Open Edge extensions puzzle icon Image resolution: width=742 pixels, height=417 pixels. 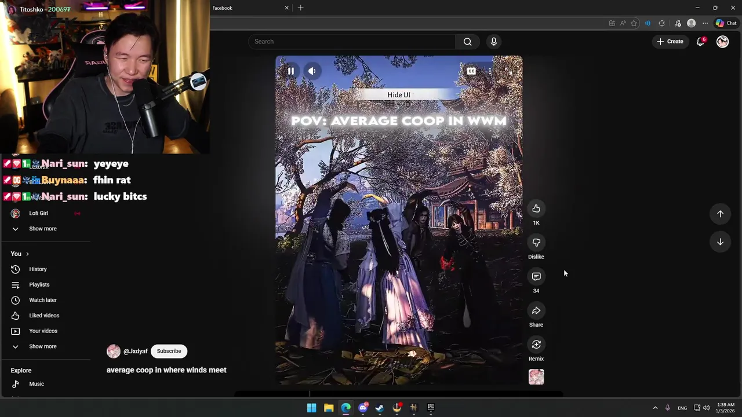(x=662, y=23)
